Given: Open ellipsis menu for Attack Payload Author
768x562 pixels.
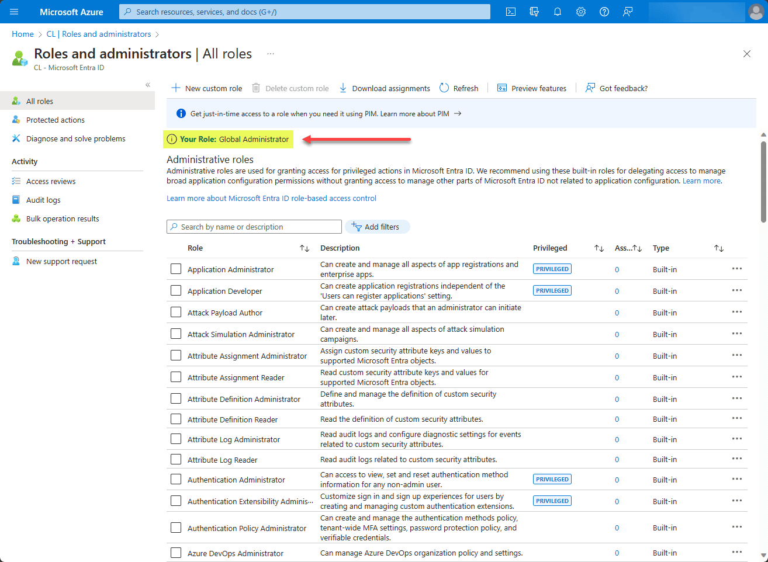Looking at the screenshot, I should pos(737,312).
